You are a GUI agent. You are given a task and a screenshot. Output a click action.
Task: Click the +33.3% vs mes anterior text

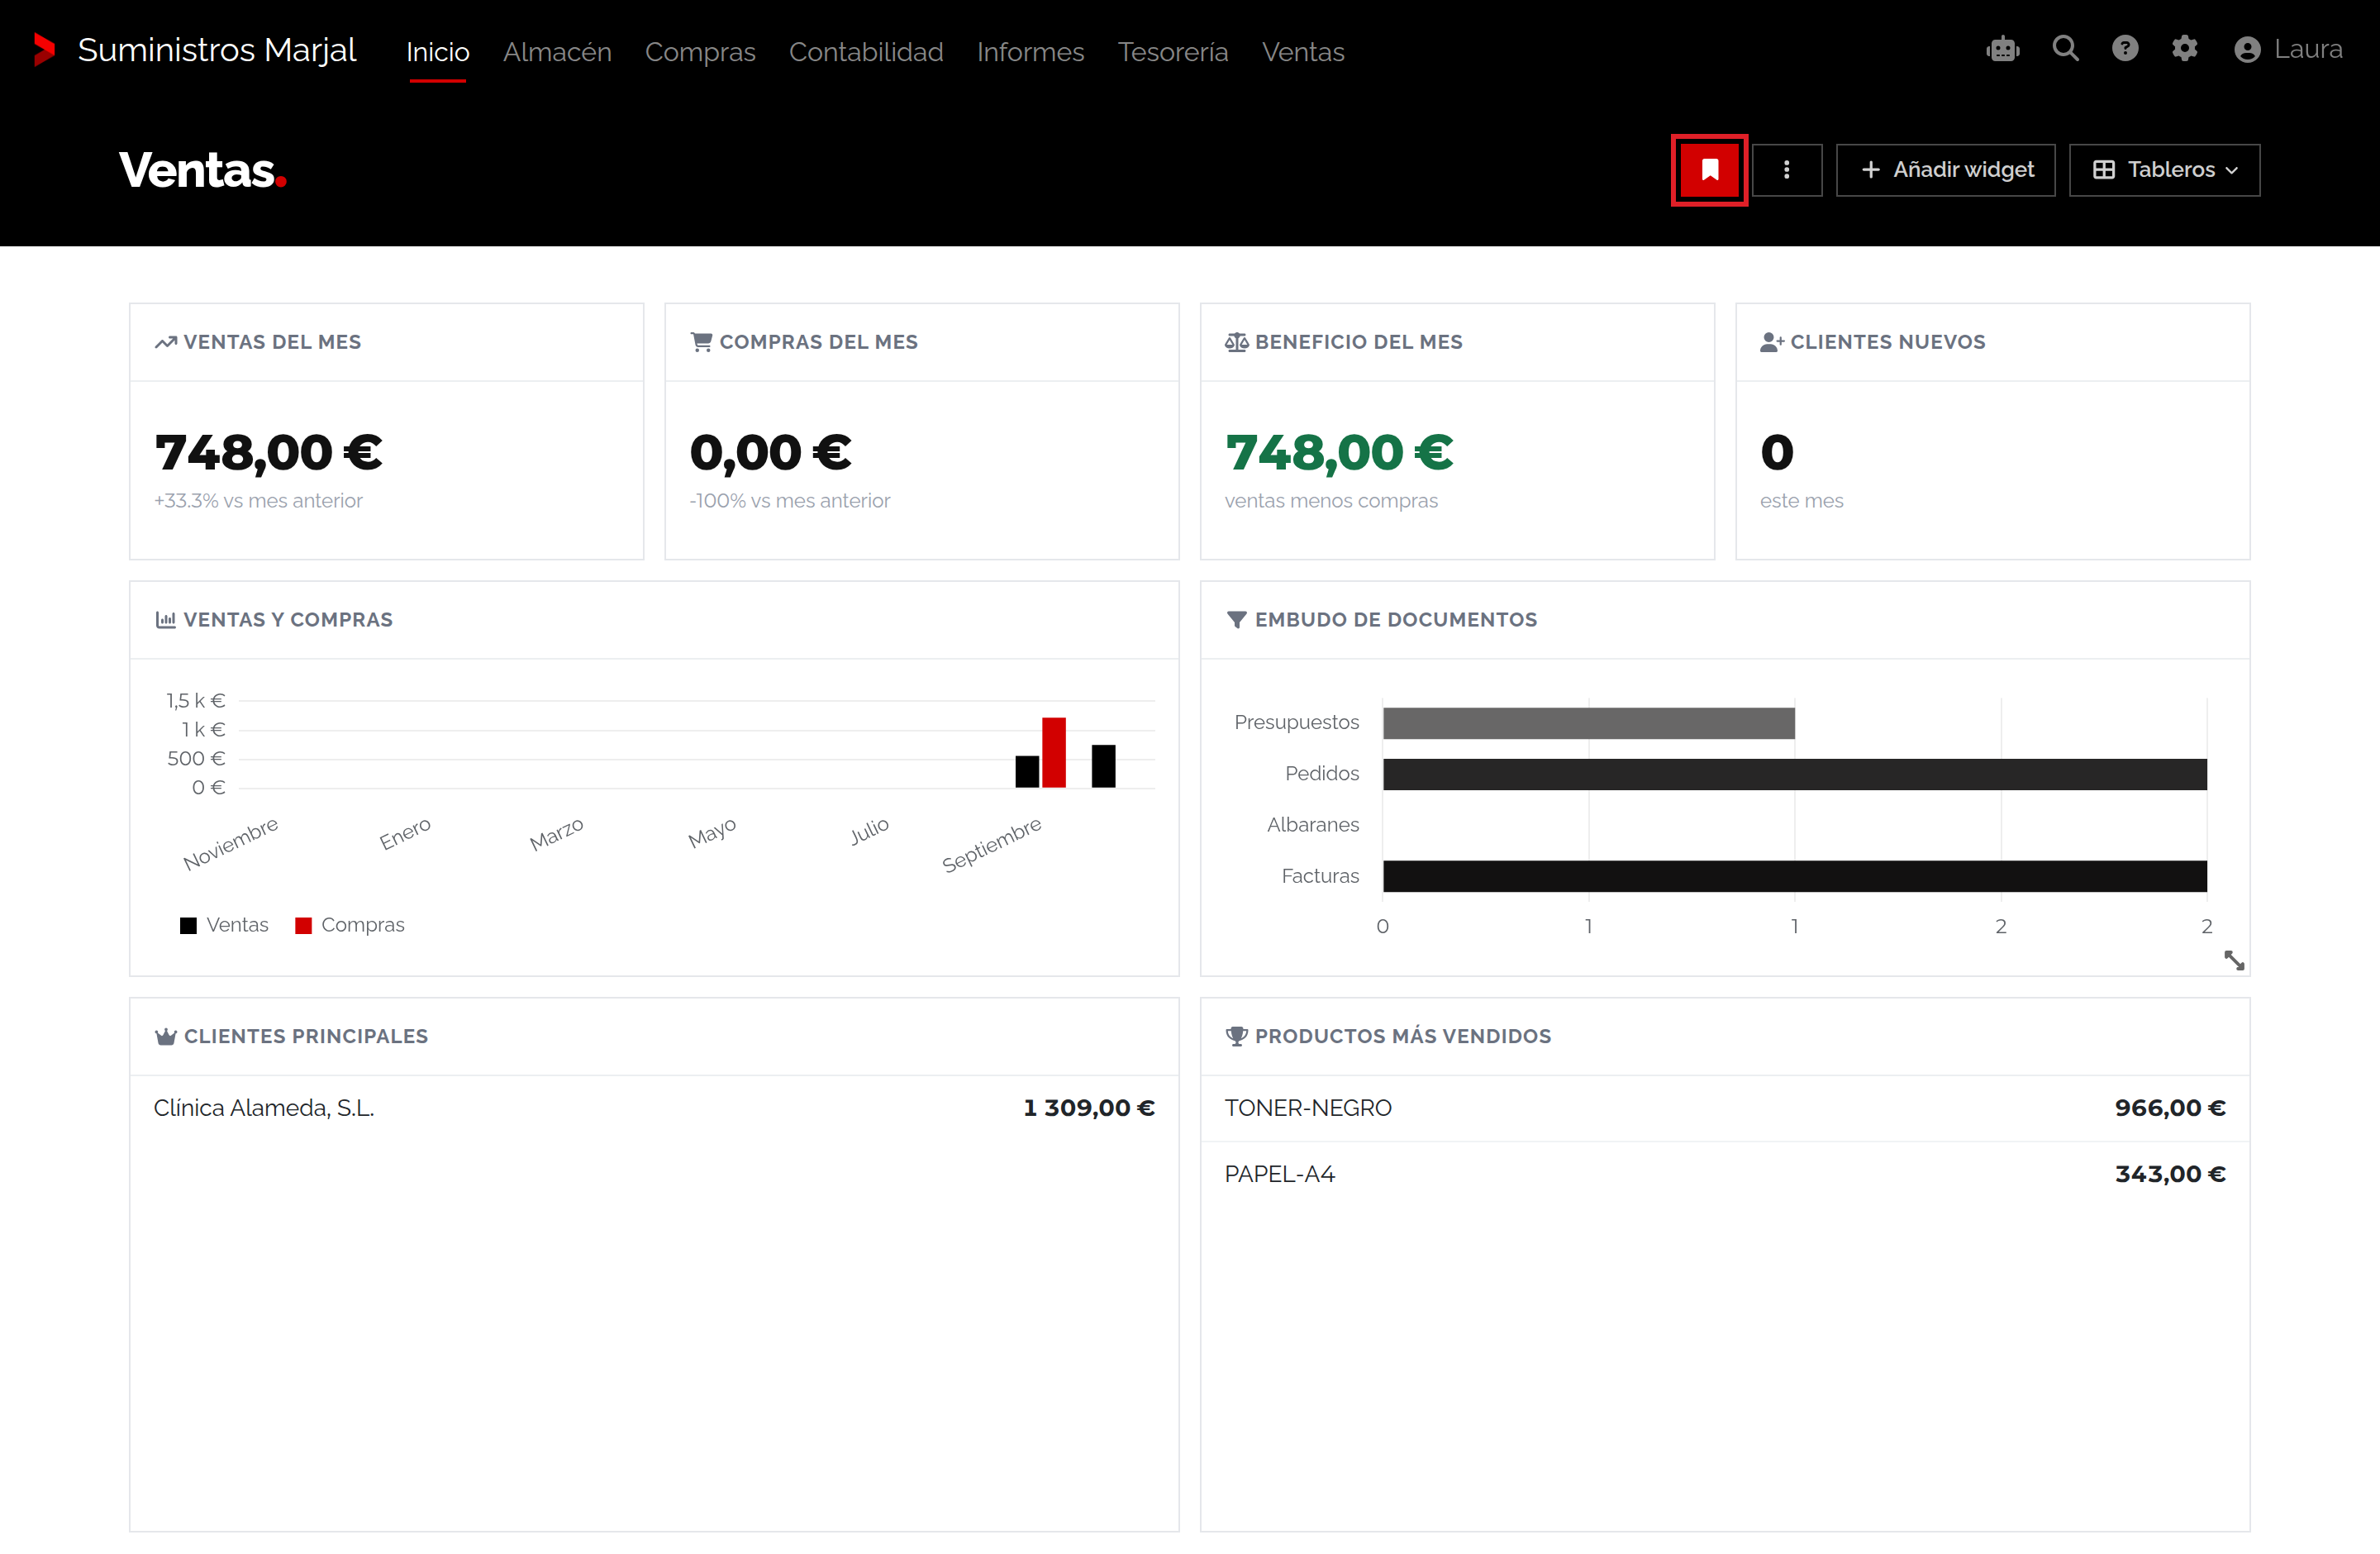click(x=258, y=501)
